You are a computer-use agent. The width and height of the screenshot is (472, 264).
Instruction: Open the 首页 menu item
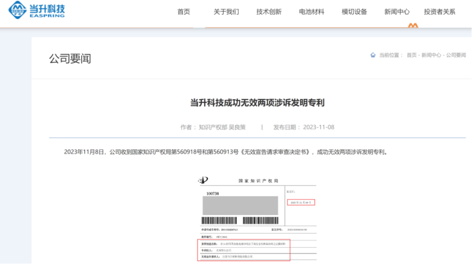[184, 12]
